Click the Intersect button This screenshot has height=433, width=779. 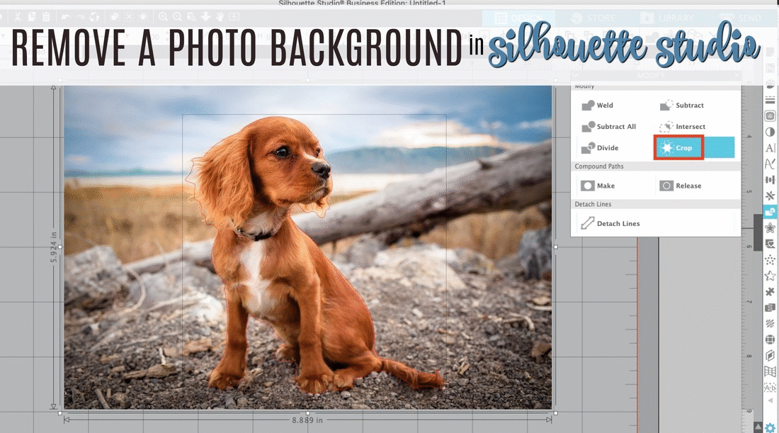[682, 126]
